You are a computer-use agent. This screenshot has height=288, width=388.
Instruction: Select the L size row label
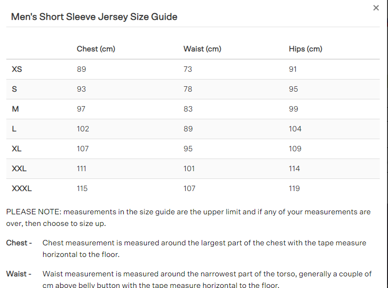(14, 129)
